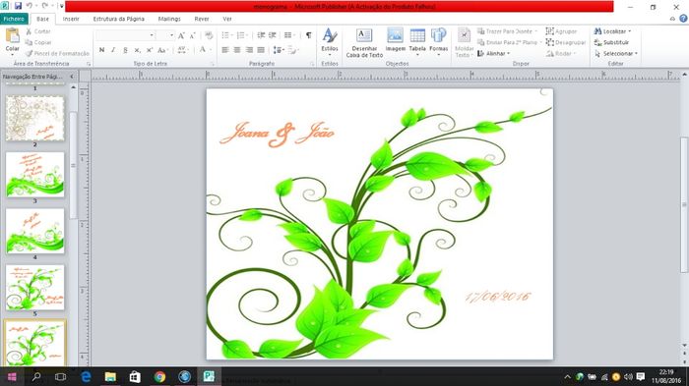
Task: Switch to the Rever tab
Action: [202, 19]
